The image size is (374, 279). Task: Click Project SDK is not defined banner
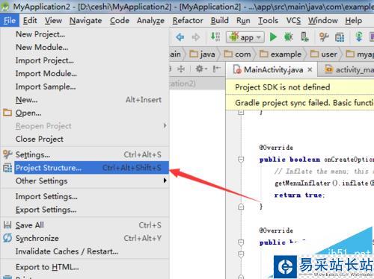point(300,87)
